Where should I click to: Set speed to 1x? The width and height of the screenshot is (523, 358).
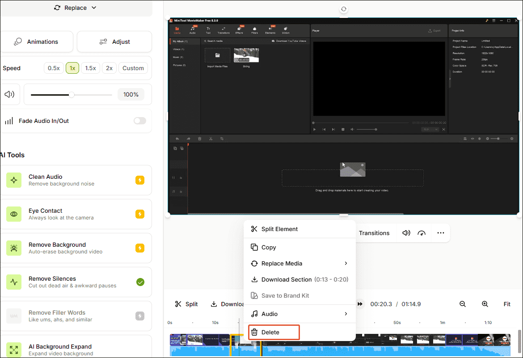click(72, 68)
